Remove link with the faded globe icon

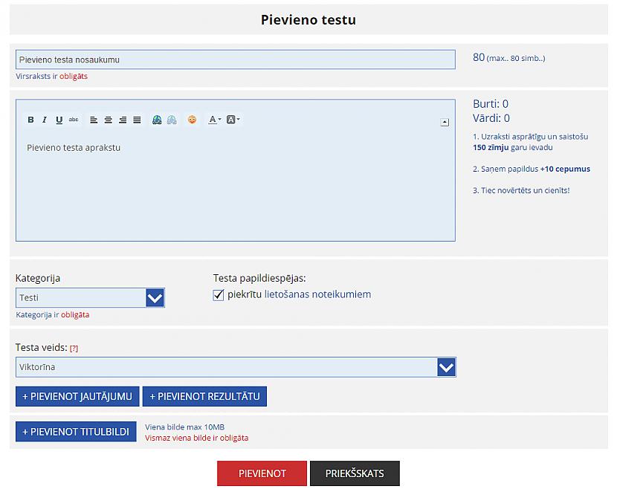[172, 120]
